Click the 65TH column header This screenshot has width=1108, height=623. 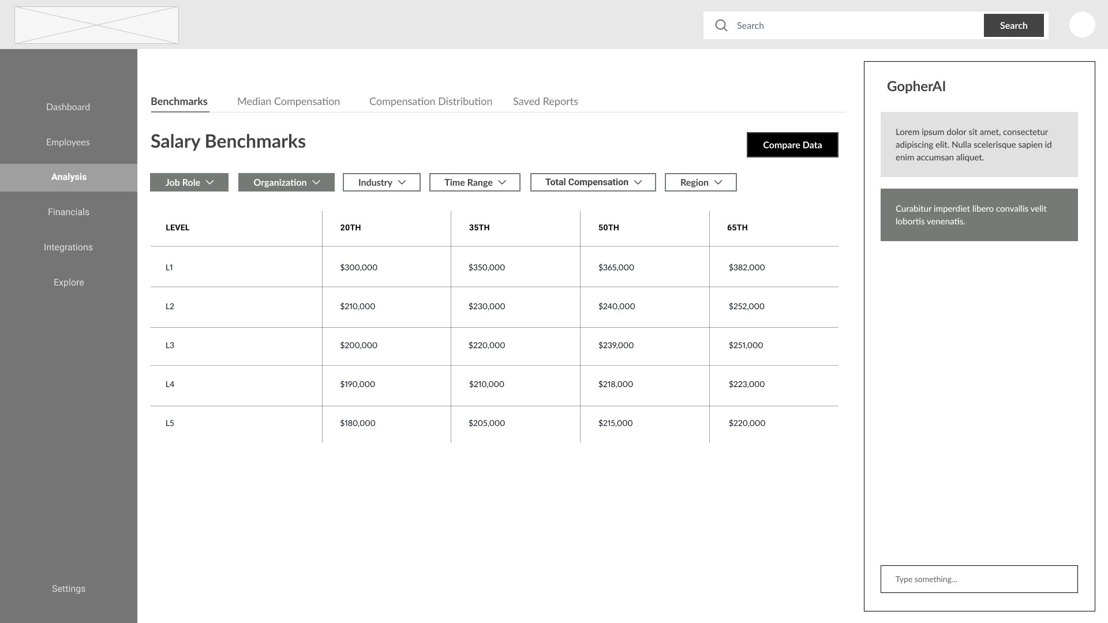(737, 227)
